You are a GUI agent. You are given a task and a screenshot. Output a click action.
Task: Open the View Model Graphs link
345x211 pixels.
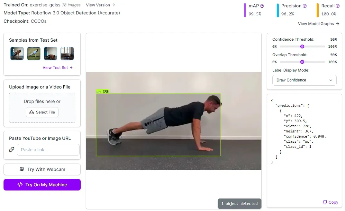pyautogui.click(x=319, y=24)
